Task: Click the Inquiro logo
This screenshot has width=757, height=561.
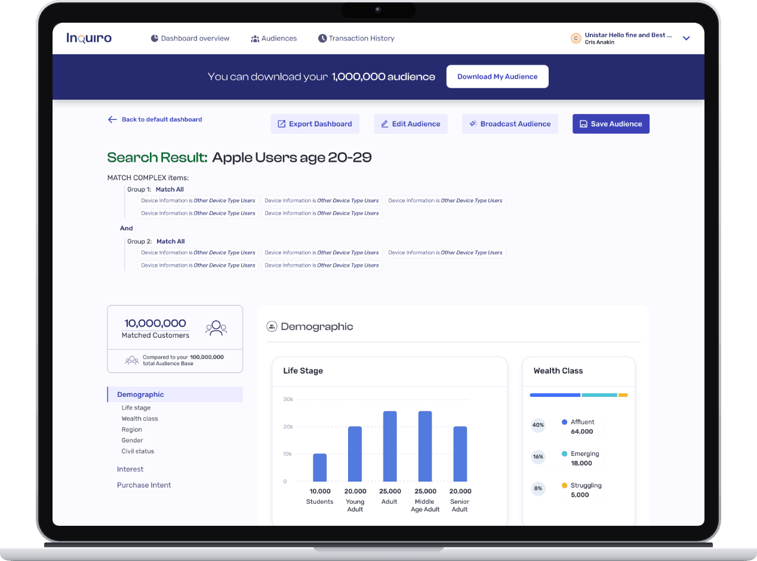Action: (x=89, y=38)
